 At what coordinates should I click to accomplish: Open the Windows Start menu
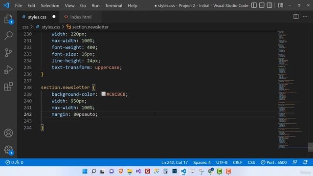pyautogui.click(x=85, y=171)
